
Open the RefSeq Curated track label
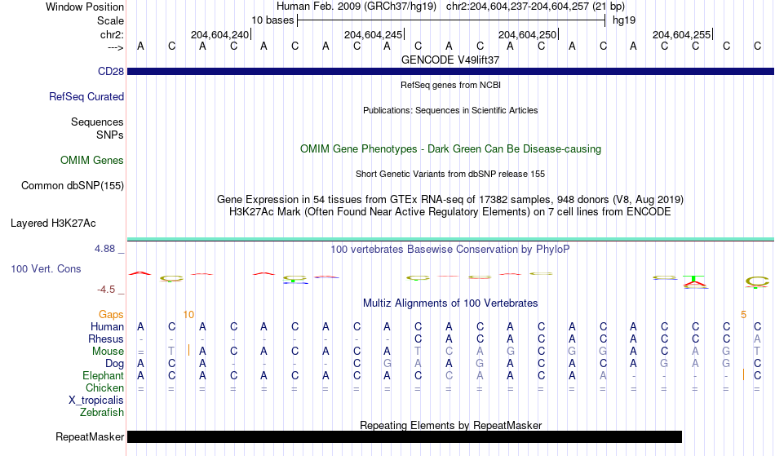click(x=86, y=97)
